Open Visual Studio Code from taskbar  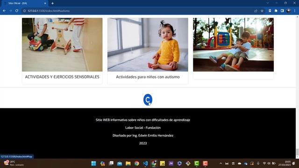point(145,163)
